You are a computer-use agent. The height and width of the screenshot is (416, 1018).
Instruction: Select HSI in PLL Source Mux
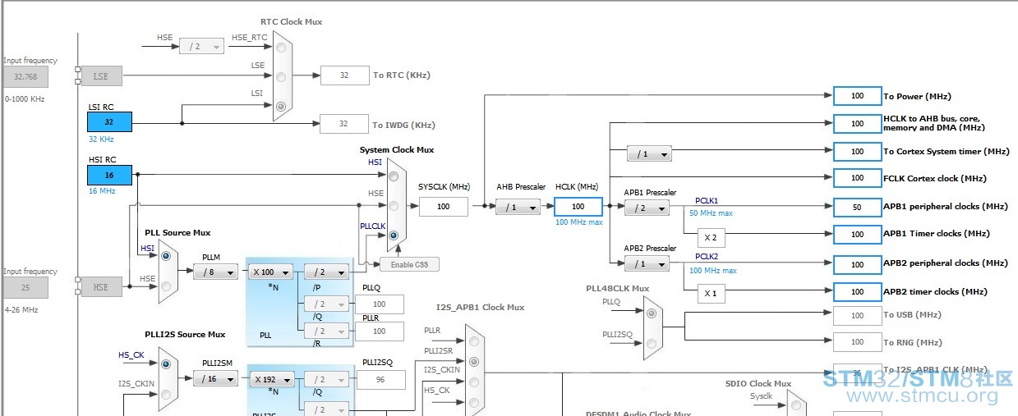166,257
